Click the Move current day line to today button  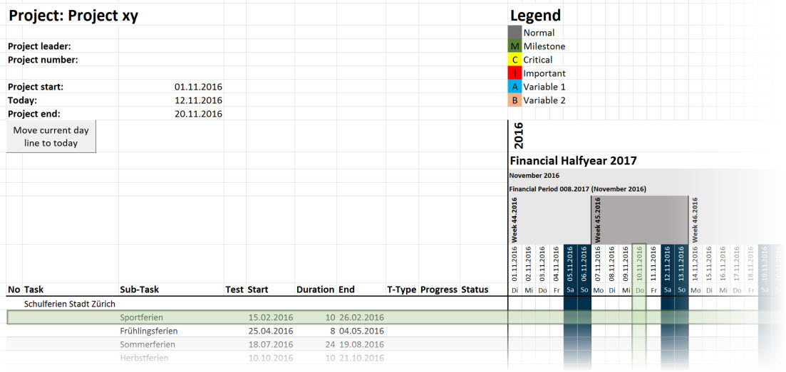pyautogui.click(x=51, y=137)
